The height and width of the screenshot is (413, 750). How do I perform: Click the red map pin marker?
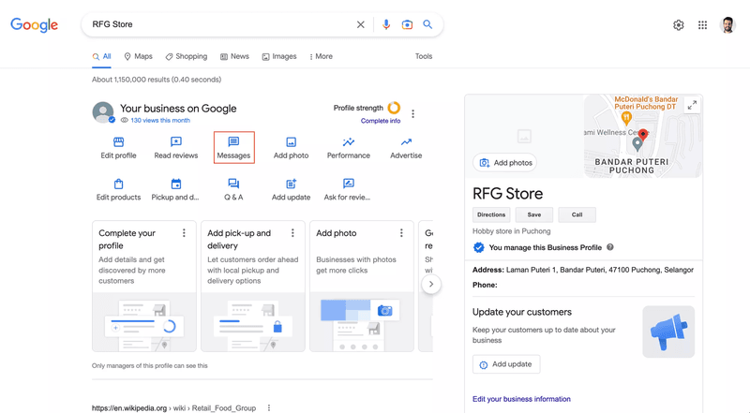[643, 135]
